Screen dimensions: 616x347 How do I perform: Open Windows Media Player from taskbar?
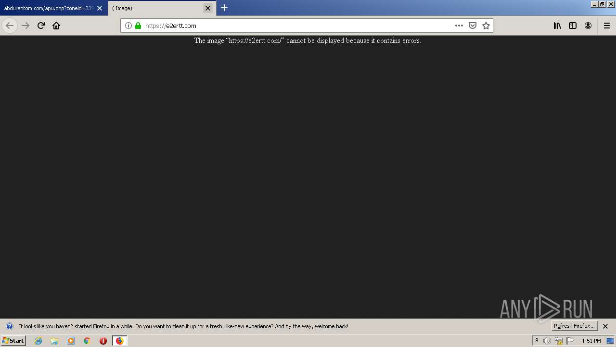(71, 341)
